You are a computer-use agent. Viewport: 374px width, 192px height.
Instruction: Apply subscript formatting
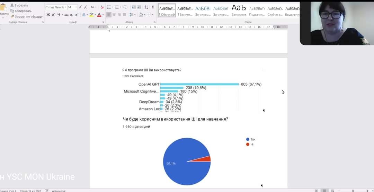coord(71,15)
